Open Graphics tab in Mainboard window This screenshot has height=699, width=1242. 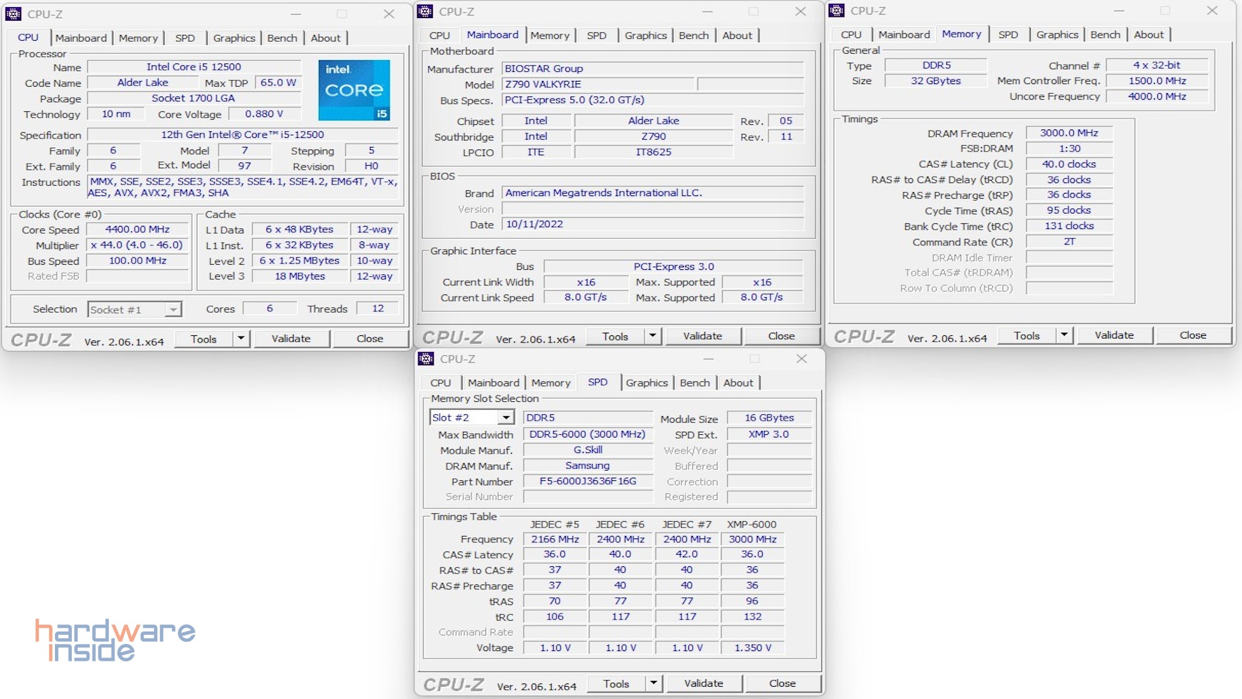(645, 36)
